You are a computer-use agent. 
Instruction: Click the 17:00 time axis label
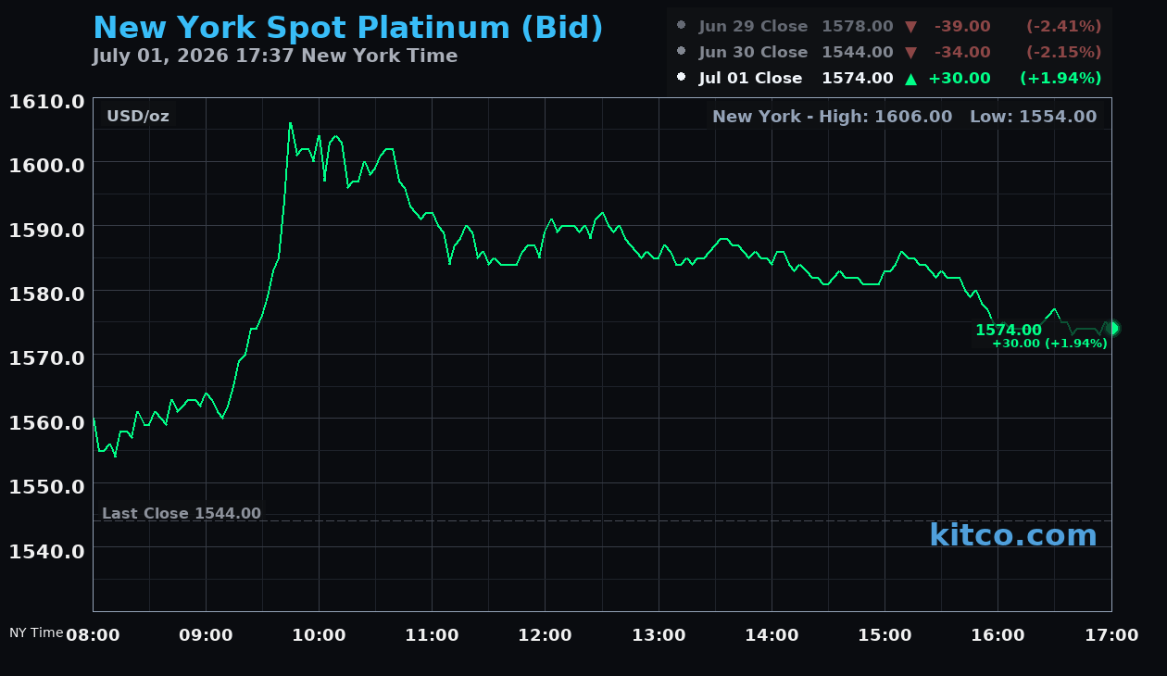(x=1111, y=635)
